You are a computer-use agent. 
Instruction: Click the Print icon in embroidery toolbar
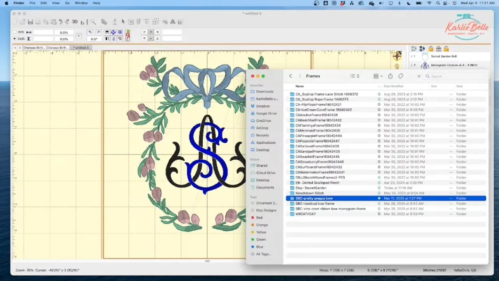(x=38, y=22)
